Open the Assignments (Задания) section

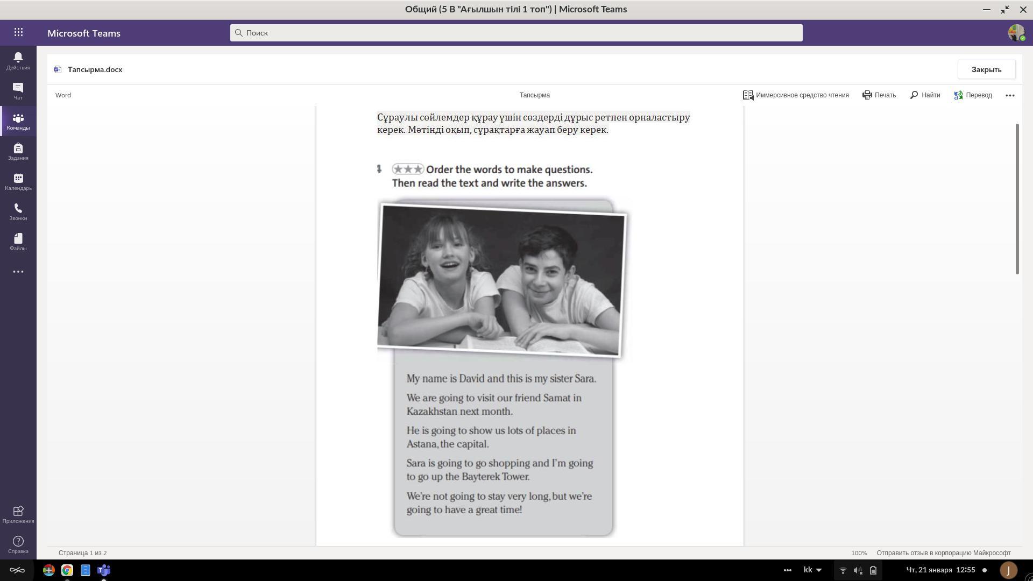point(18,151)
